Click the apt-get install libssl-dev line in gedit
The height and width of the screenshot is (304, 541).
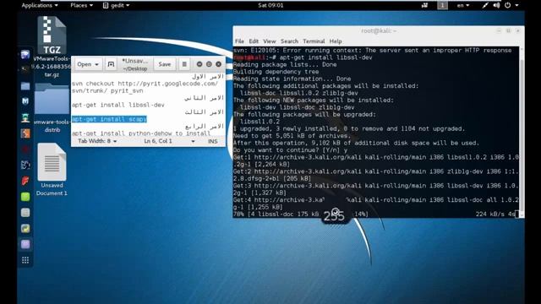pos(118,105)
